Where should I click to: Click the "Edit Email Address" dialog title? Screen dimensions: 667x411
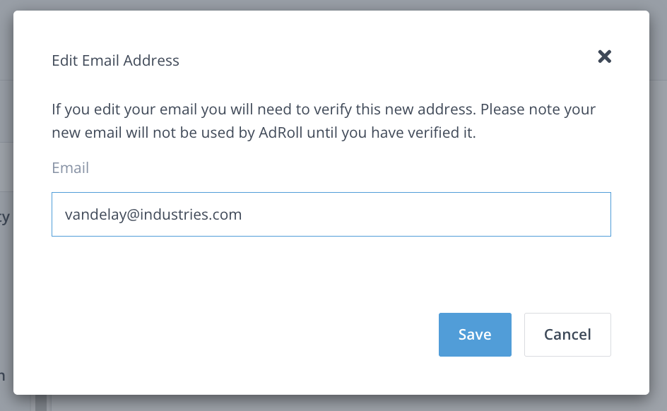(x=116, y=61)
